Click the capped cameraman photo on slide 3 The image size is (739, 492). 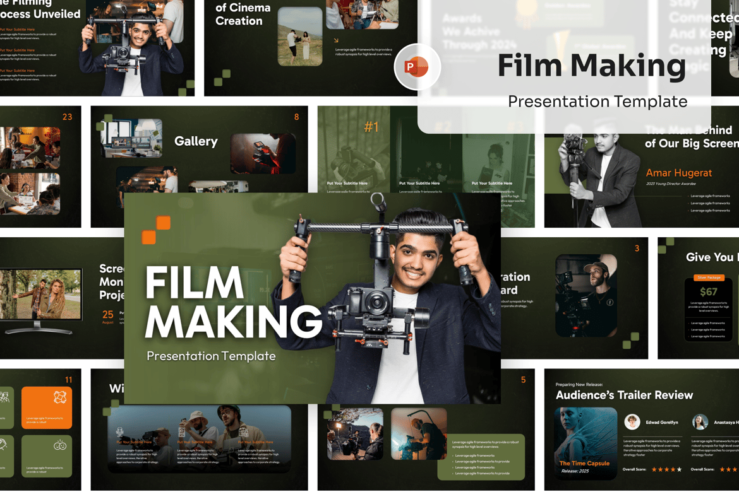[x=586, y=296]
